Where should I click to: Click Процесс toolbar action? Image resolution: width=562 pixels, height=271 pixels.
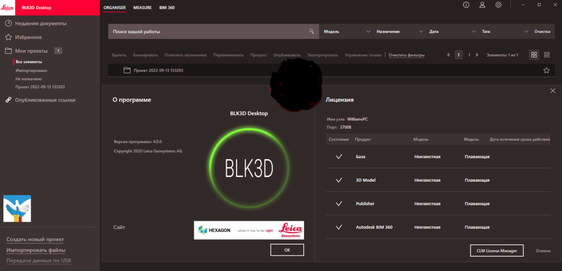(258, 55)
